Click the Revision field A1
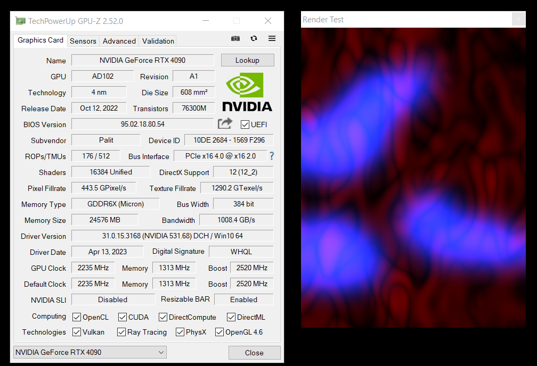This screenshot has height=366, width=537. pyautogui.click(x=193, y=76)
